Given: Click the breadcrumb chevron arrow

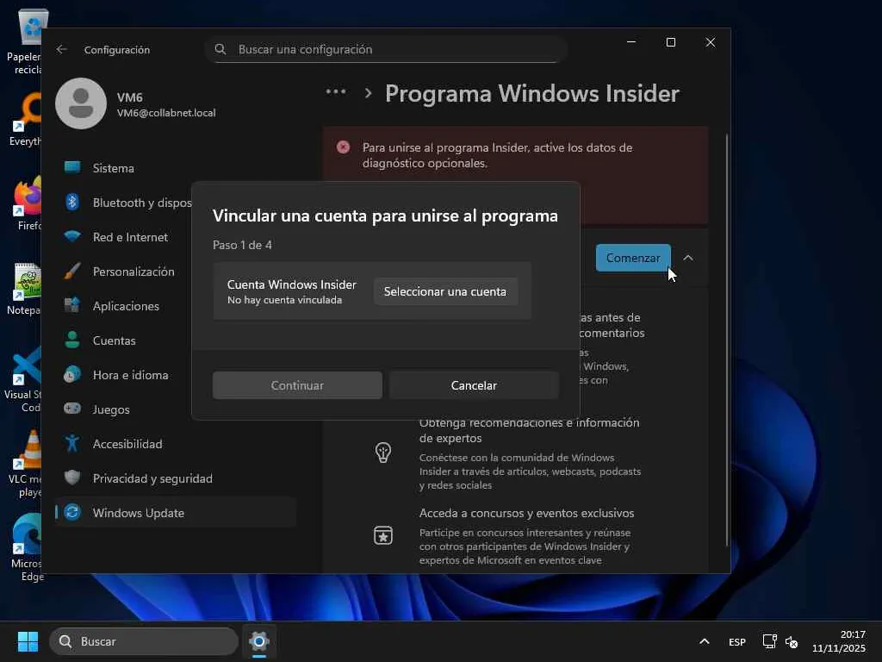Looking at the screenshot, I should [x=368, y=93].
